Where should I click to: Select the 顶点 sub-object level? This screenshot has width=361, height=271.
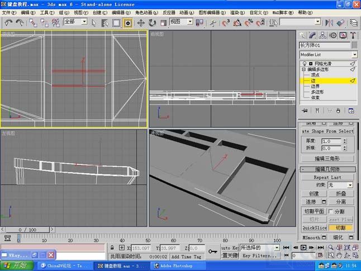tap(315, 75)
